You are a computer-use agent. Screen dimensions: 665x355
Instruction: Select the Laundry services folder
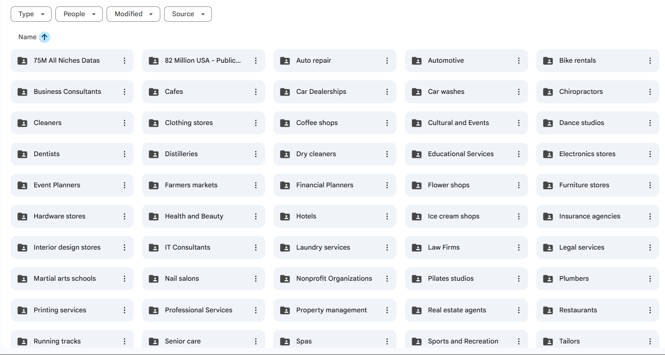click(335, 247)
